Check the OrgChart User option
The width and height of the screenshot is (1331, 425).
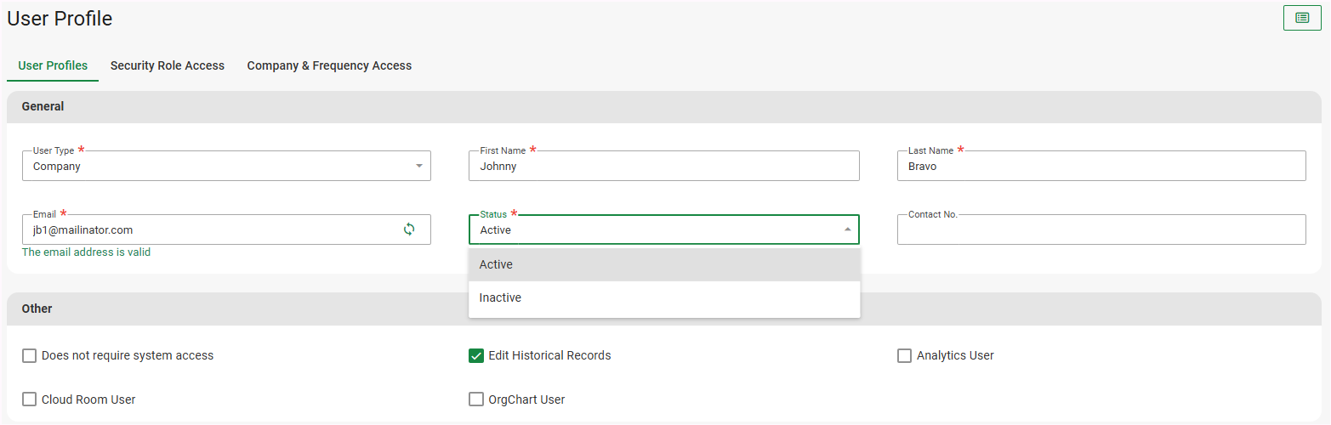pyautogui.click(x=476, y=399)
